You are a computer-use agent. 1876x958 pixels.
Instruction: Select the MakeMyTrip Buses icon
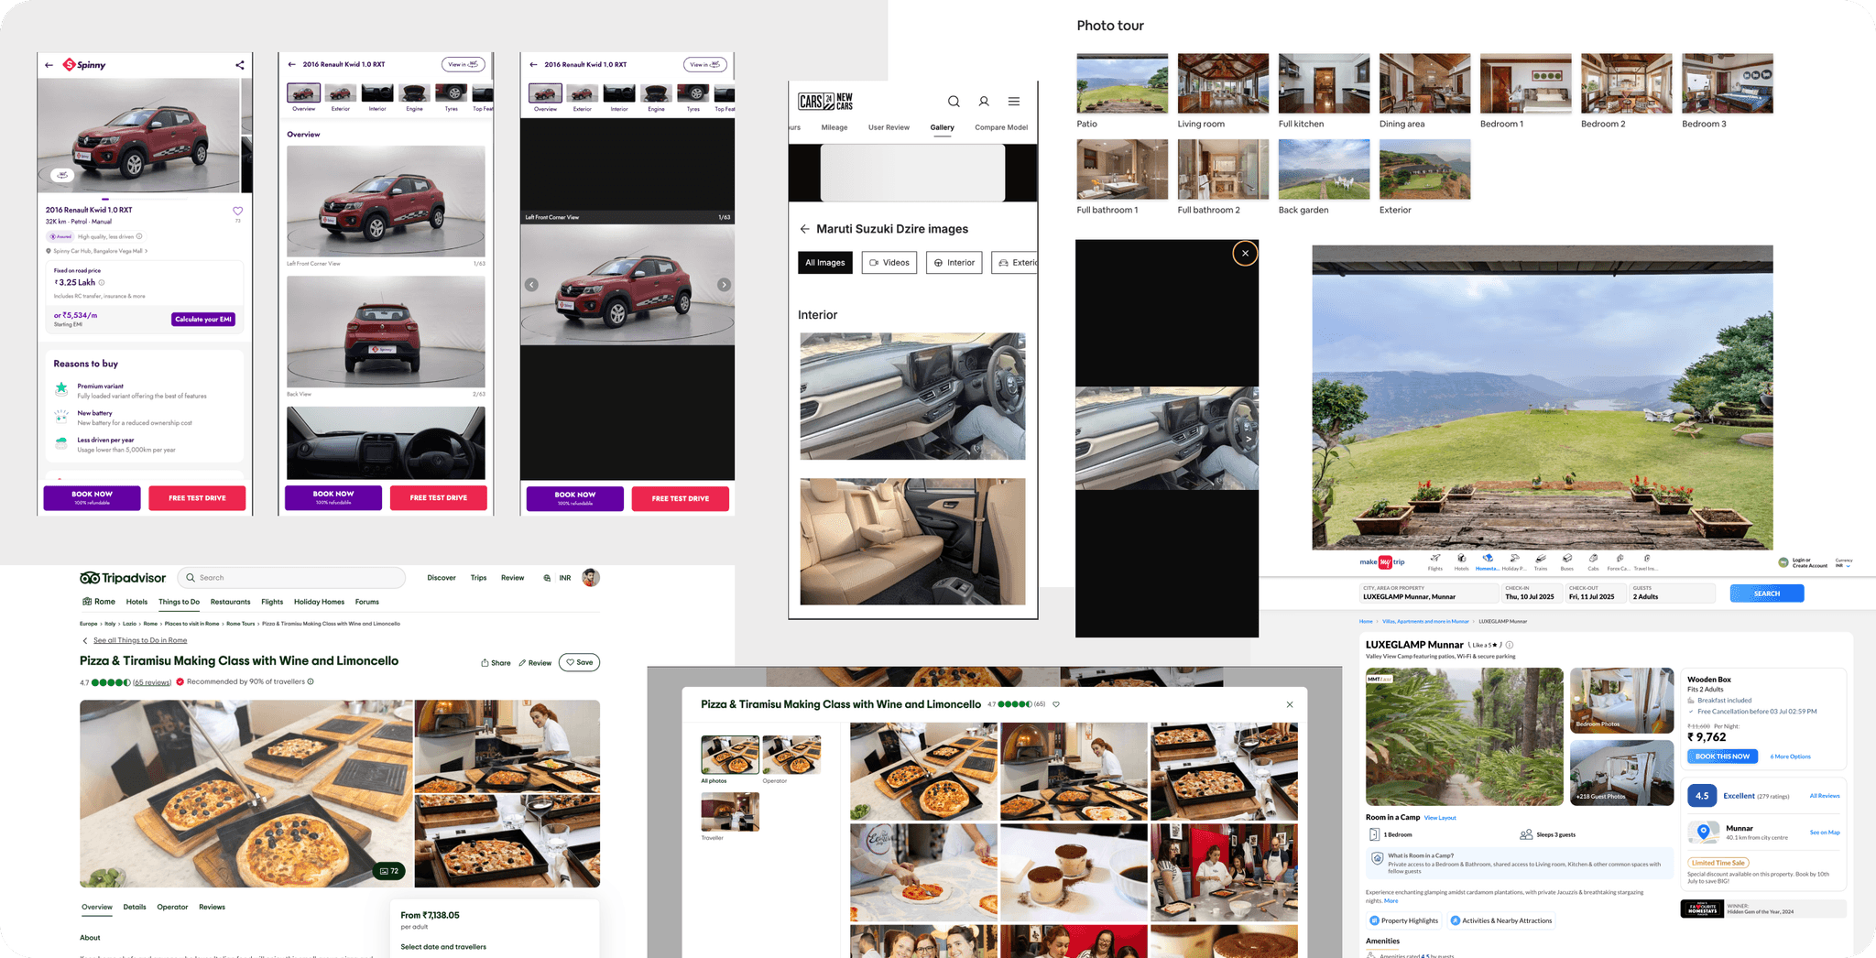click(1567, 561)
